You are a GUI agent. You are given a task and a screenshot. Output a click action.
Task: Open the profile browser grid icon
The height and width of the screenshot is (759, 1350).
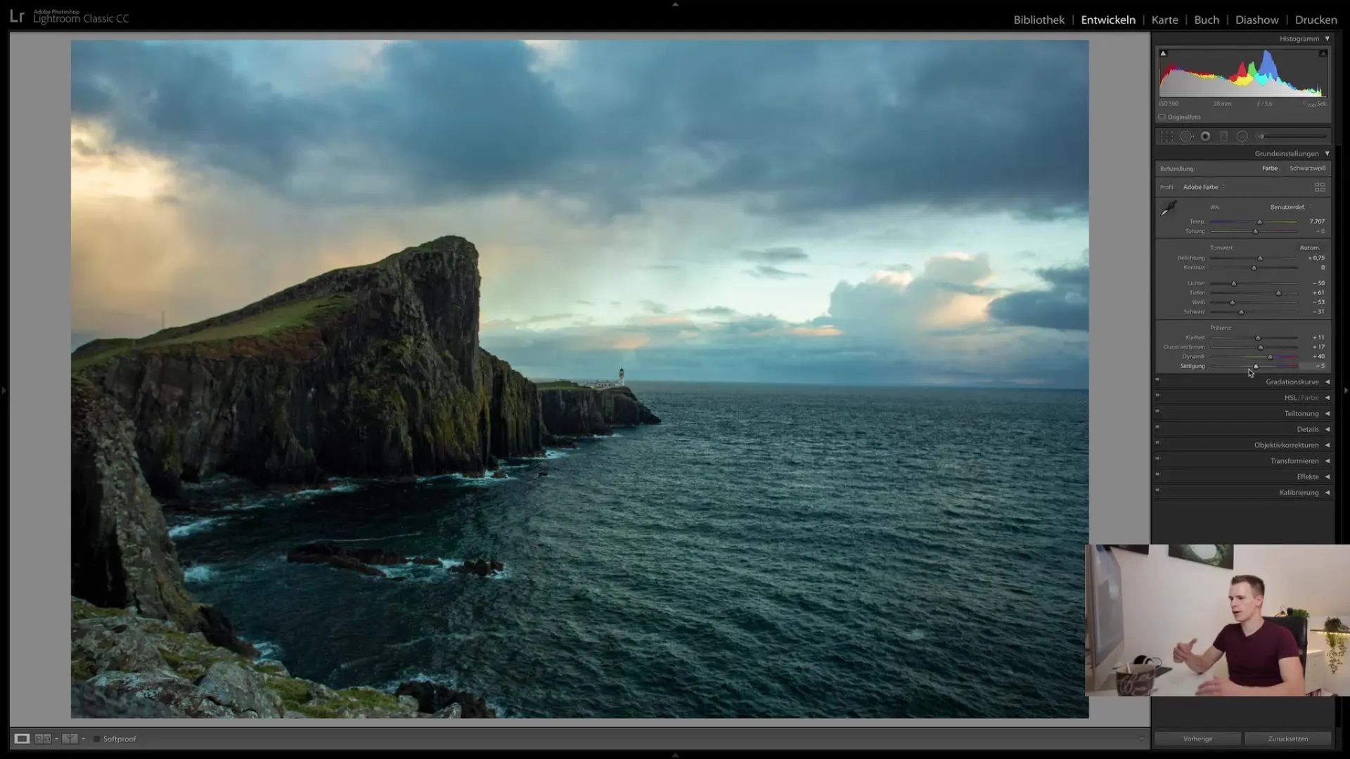pyautogui.click(x=1320, y=187)
